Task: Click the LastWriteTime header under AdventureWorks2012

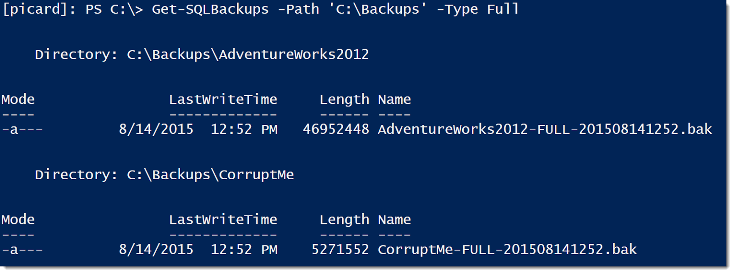Action: [x=223, y=100]
